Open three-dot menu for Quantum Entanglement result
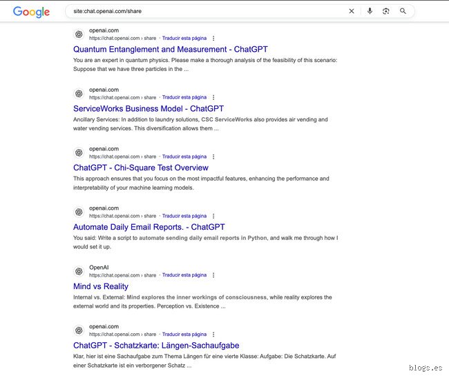 [x=213, y=39]
